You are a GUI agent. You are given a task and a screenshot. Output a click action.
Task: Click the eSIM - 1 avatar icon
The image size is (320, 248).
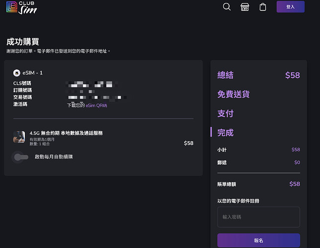tap(17, 73)
